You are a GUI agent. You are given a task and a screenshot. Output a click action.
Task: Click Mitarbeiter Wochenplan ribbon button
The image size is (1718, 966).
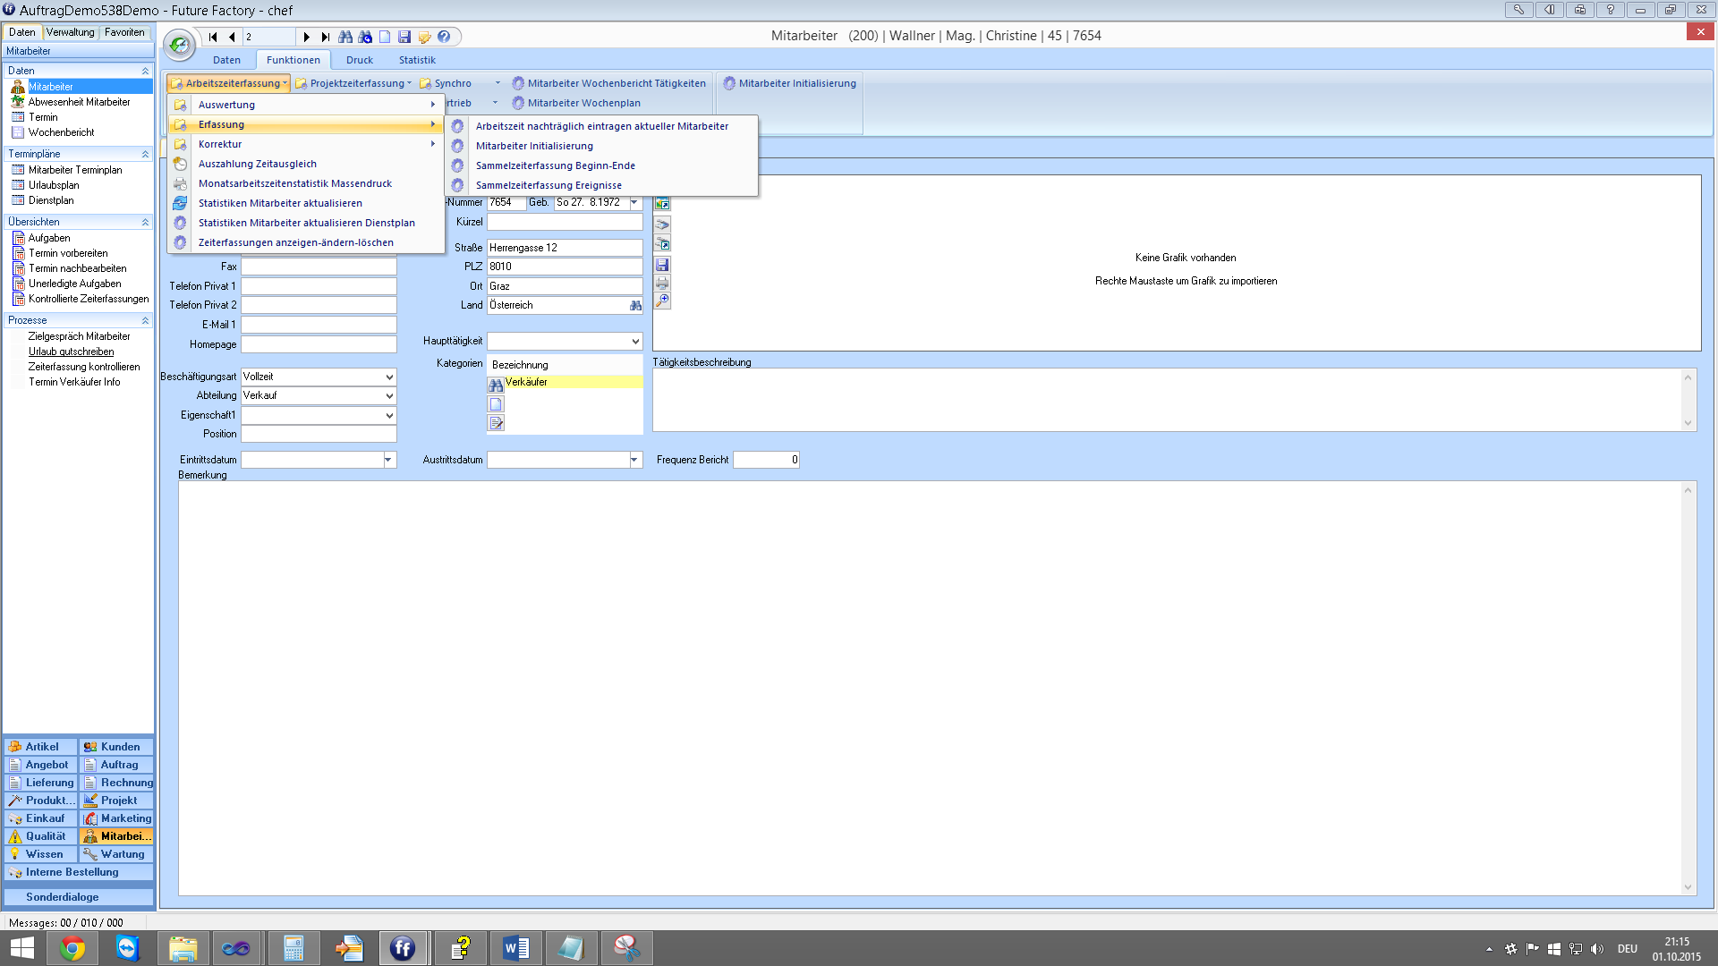coord(583,103)
